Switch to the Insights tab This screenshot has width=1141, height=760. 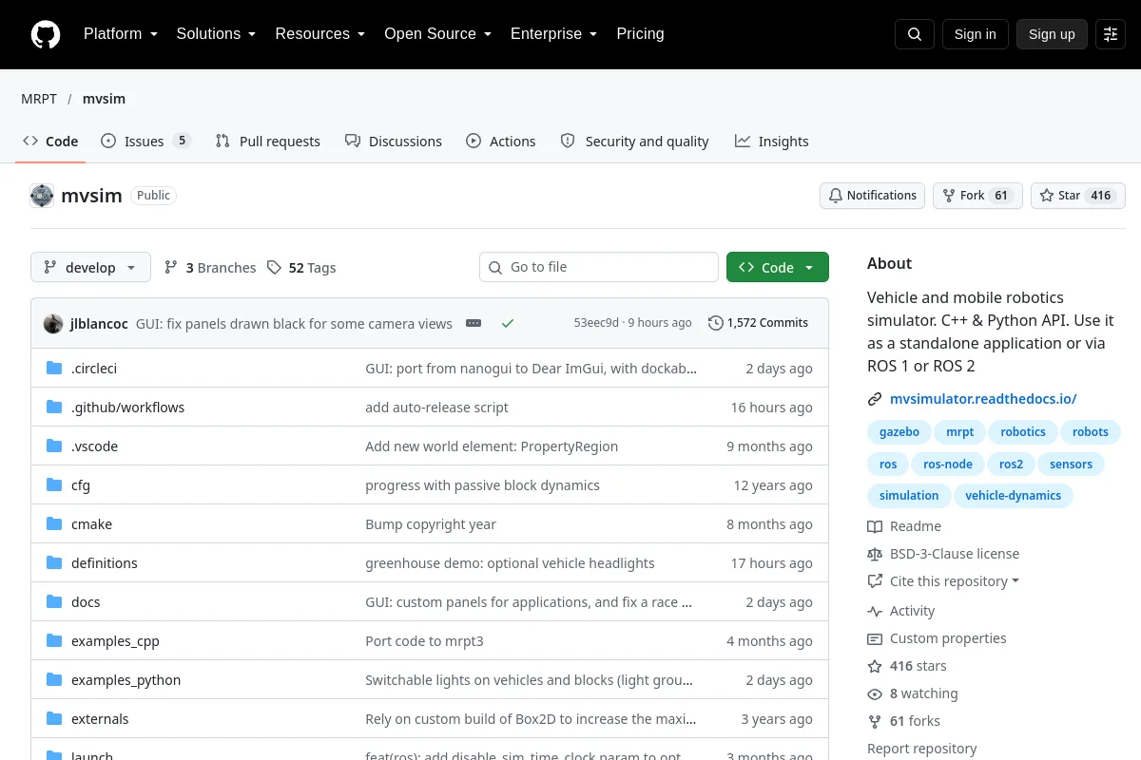772,141
